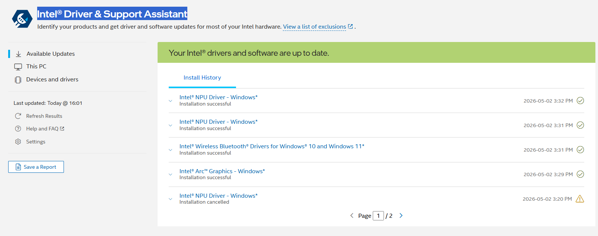
Task: Open the cancelled Intel NPU Driver link
Action: (x=219, y=196)
